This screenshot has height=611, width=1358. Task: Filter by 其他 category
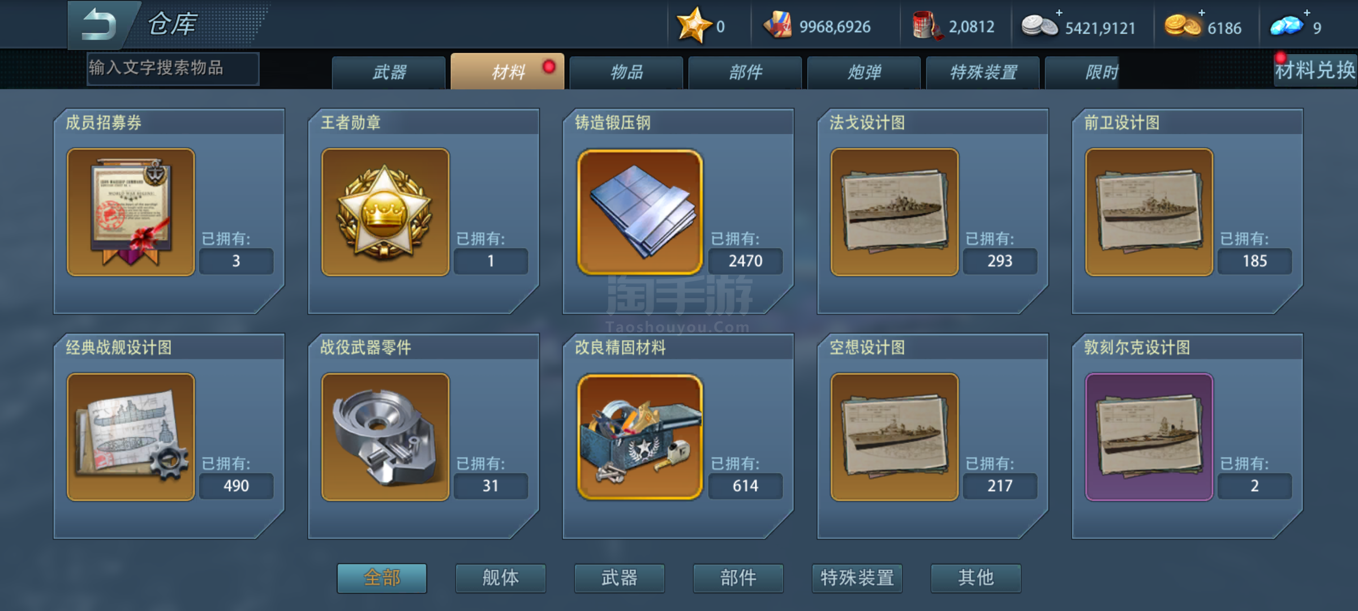click(x=976, y=578)
